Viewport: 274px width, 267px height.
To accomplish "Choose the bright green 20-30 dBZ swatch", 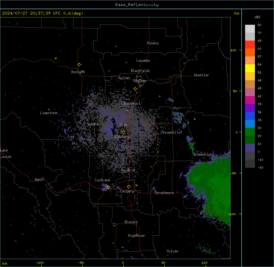I will 250,132.
